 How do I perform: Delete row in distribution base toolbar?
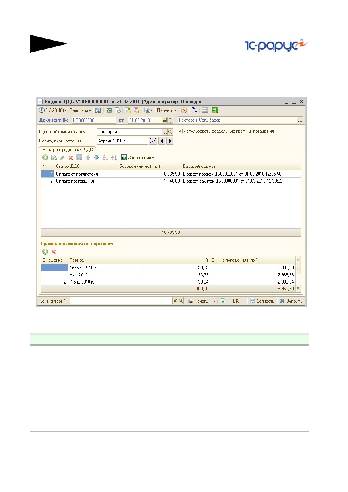(71, 158)
